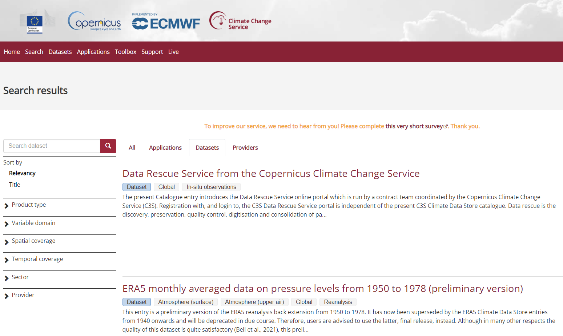Click the ECMWF logo
Viewport: 563px width, 336px height.
(x=166, y=22)
